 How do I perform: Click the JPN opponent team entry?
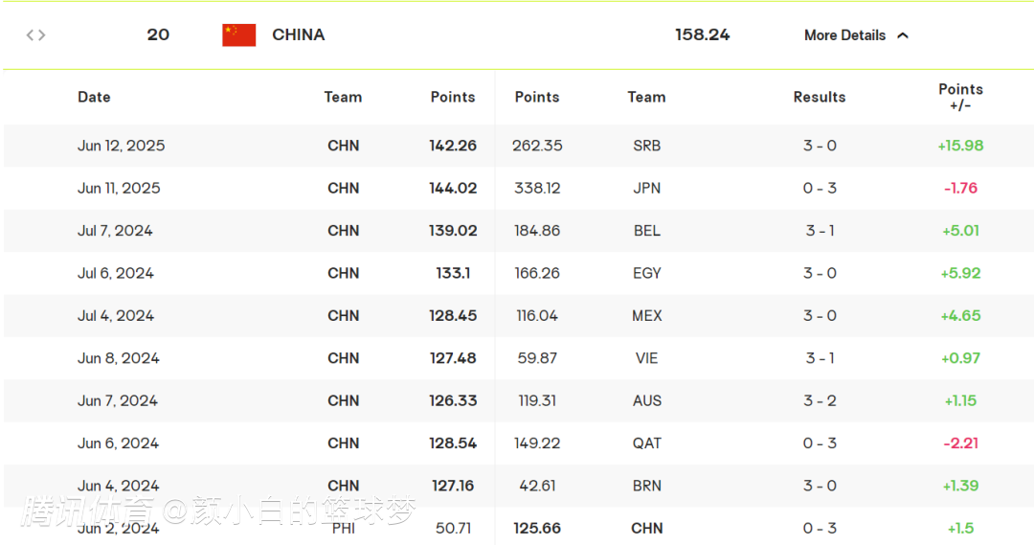pyautogui.click(x=646, y=188)
